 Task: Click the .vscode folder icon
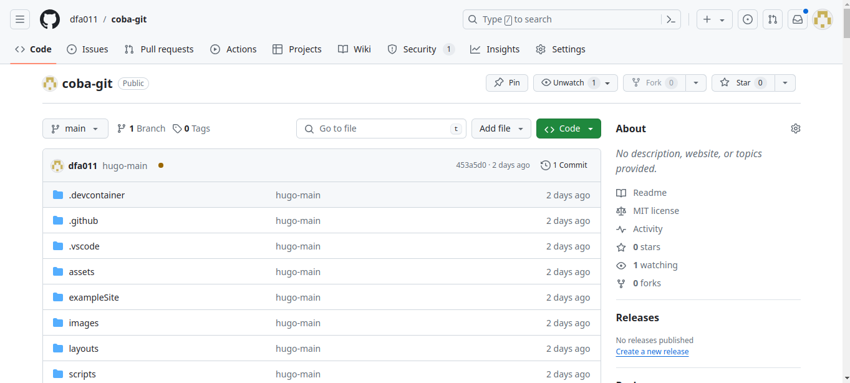[x=58, y=246]
